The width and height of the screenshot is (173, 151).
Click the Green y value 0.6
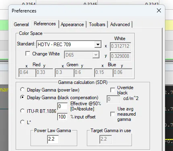(83, 73)
